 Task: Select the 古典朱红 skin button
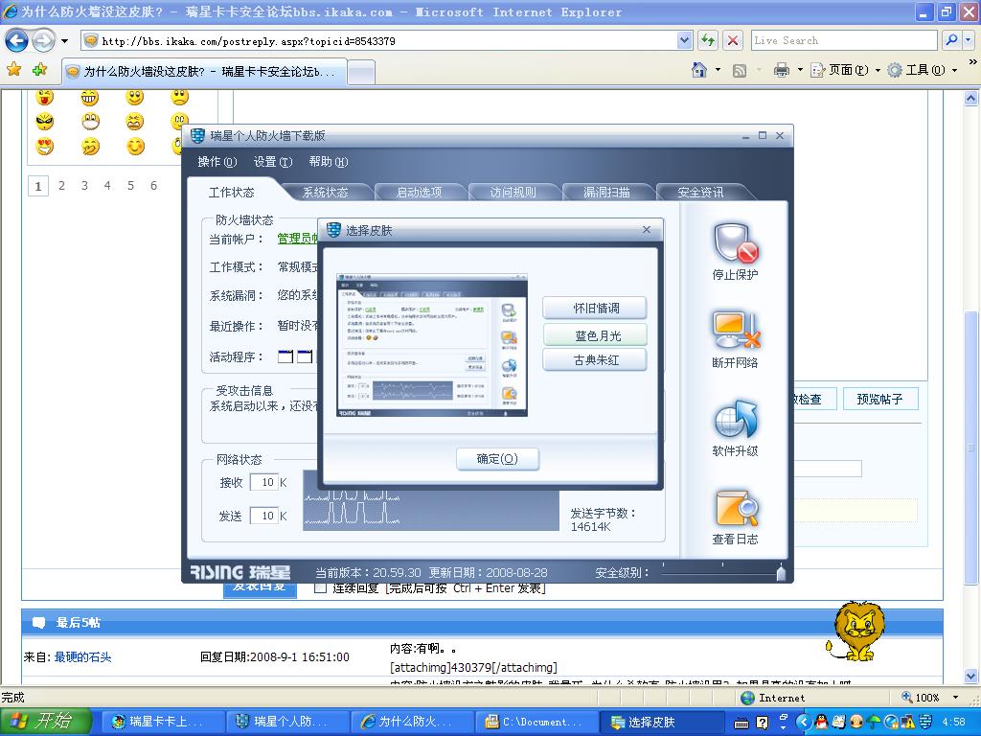pos(595,360)
